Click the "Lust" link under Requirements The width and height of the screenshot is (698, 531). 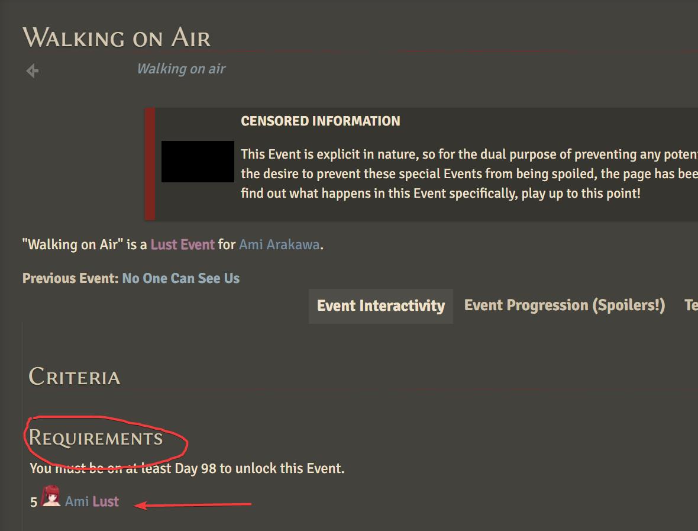click(x=106, y=501)
